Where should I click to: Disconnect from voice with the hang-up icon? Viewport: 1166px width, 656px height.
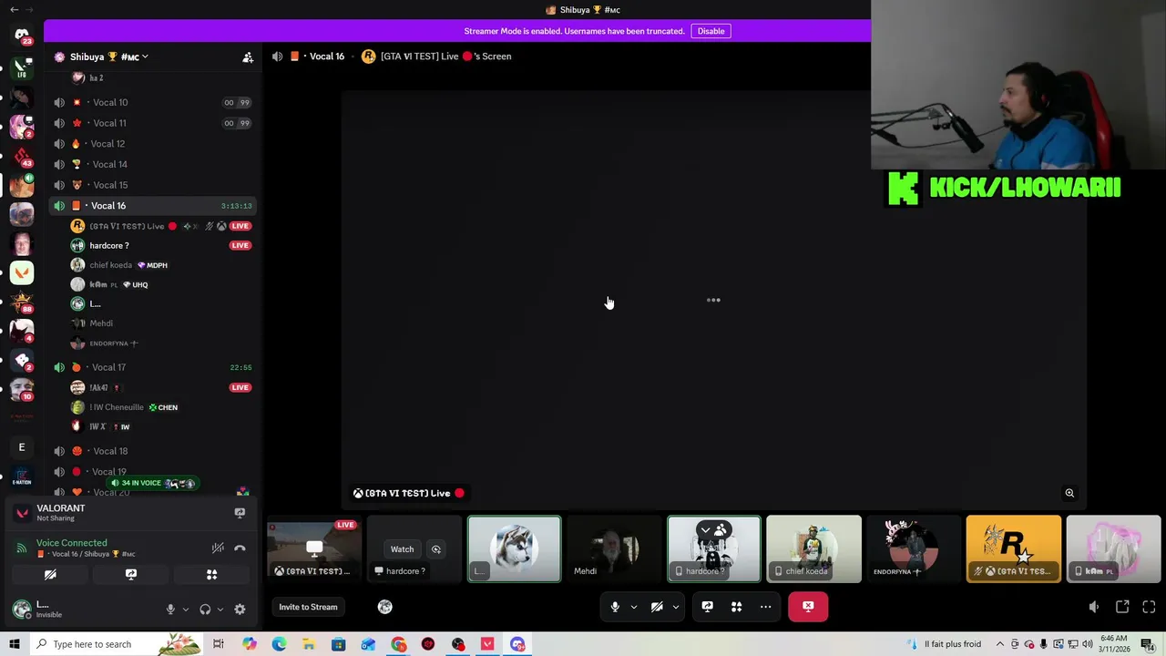(x=240, y=548)
